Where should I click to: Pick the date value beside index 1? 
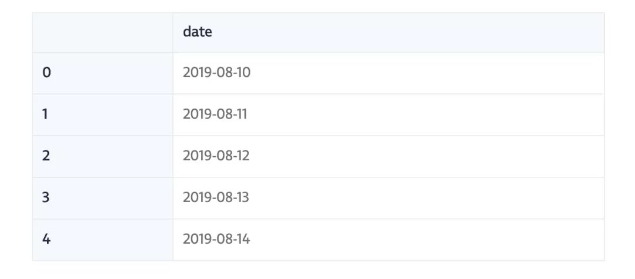point(215,114)
